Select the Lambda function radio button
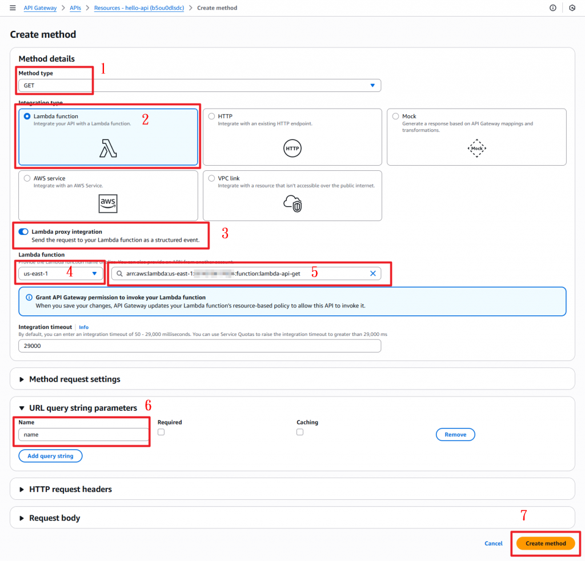Screen dimensions: 585x561 [x=27, y=117]
